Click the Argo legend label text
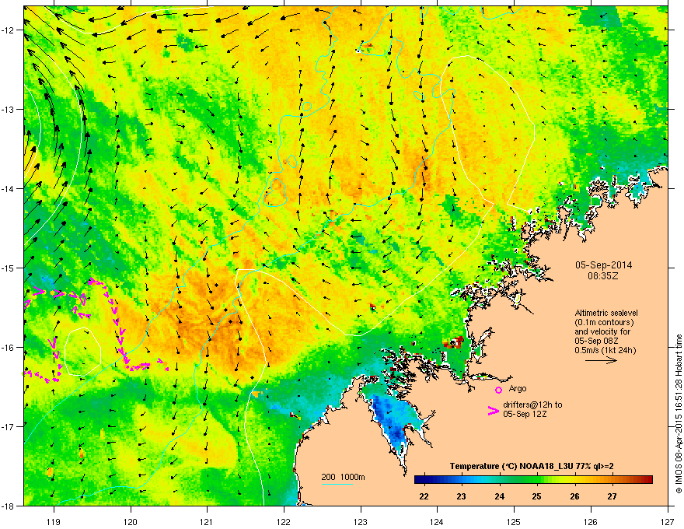Image resolution: width=684 pixels, height=529 pixels. click(518, 388)
